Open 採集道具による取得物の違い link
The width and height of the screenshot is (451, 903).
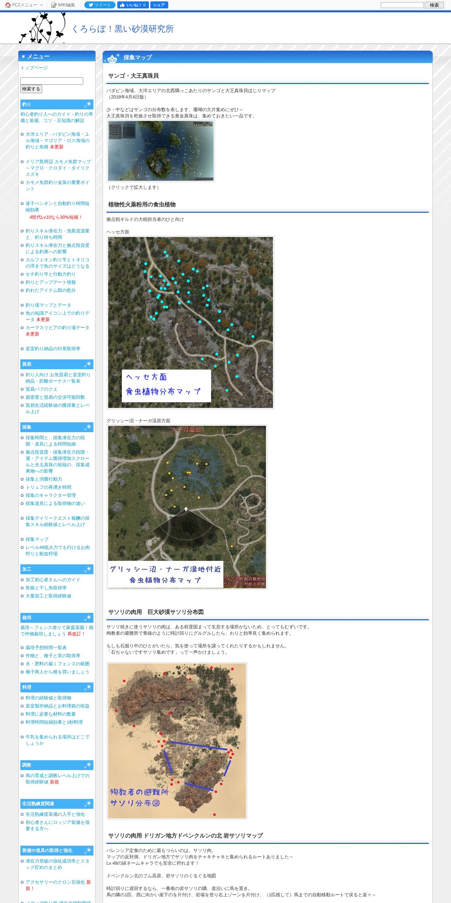[55, 503]
